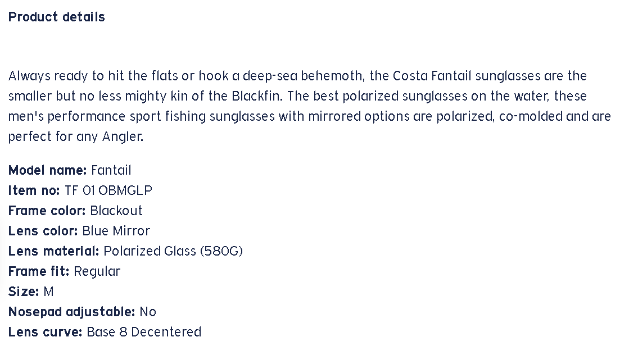
Task: Click the Frame color label
Action: pos(47,211)
